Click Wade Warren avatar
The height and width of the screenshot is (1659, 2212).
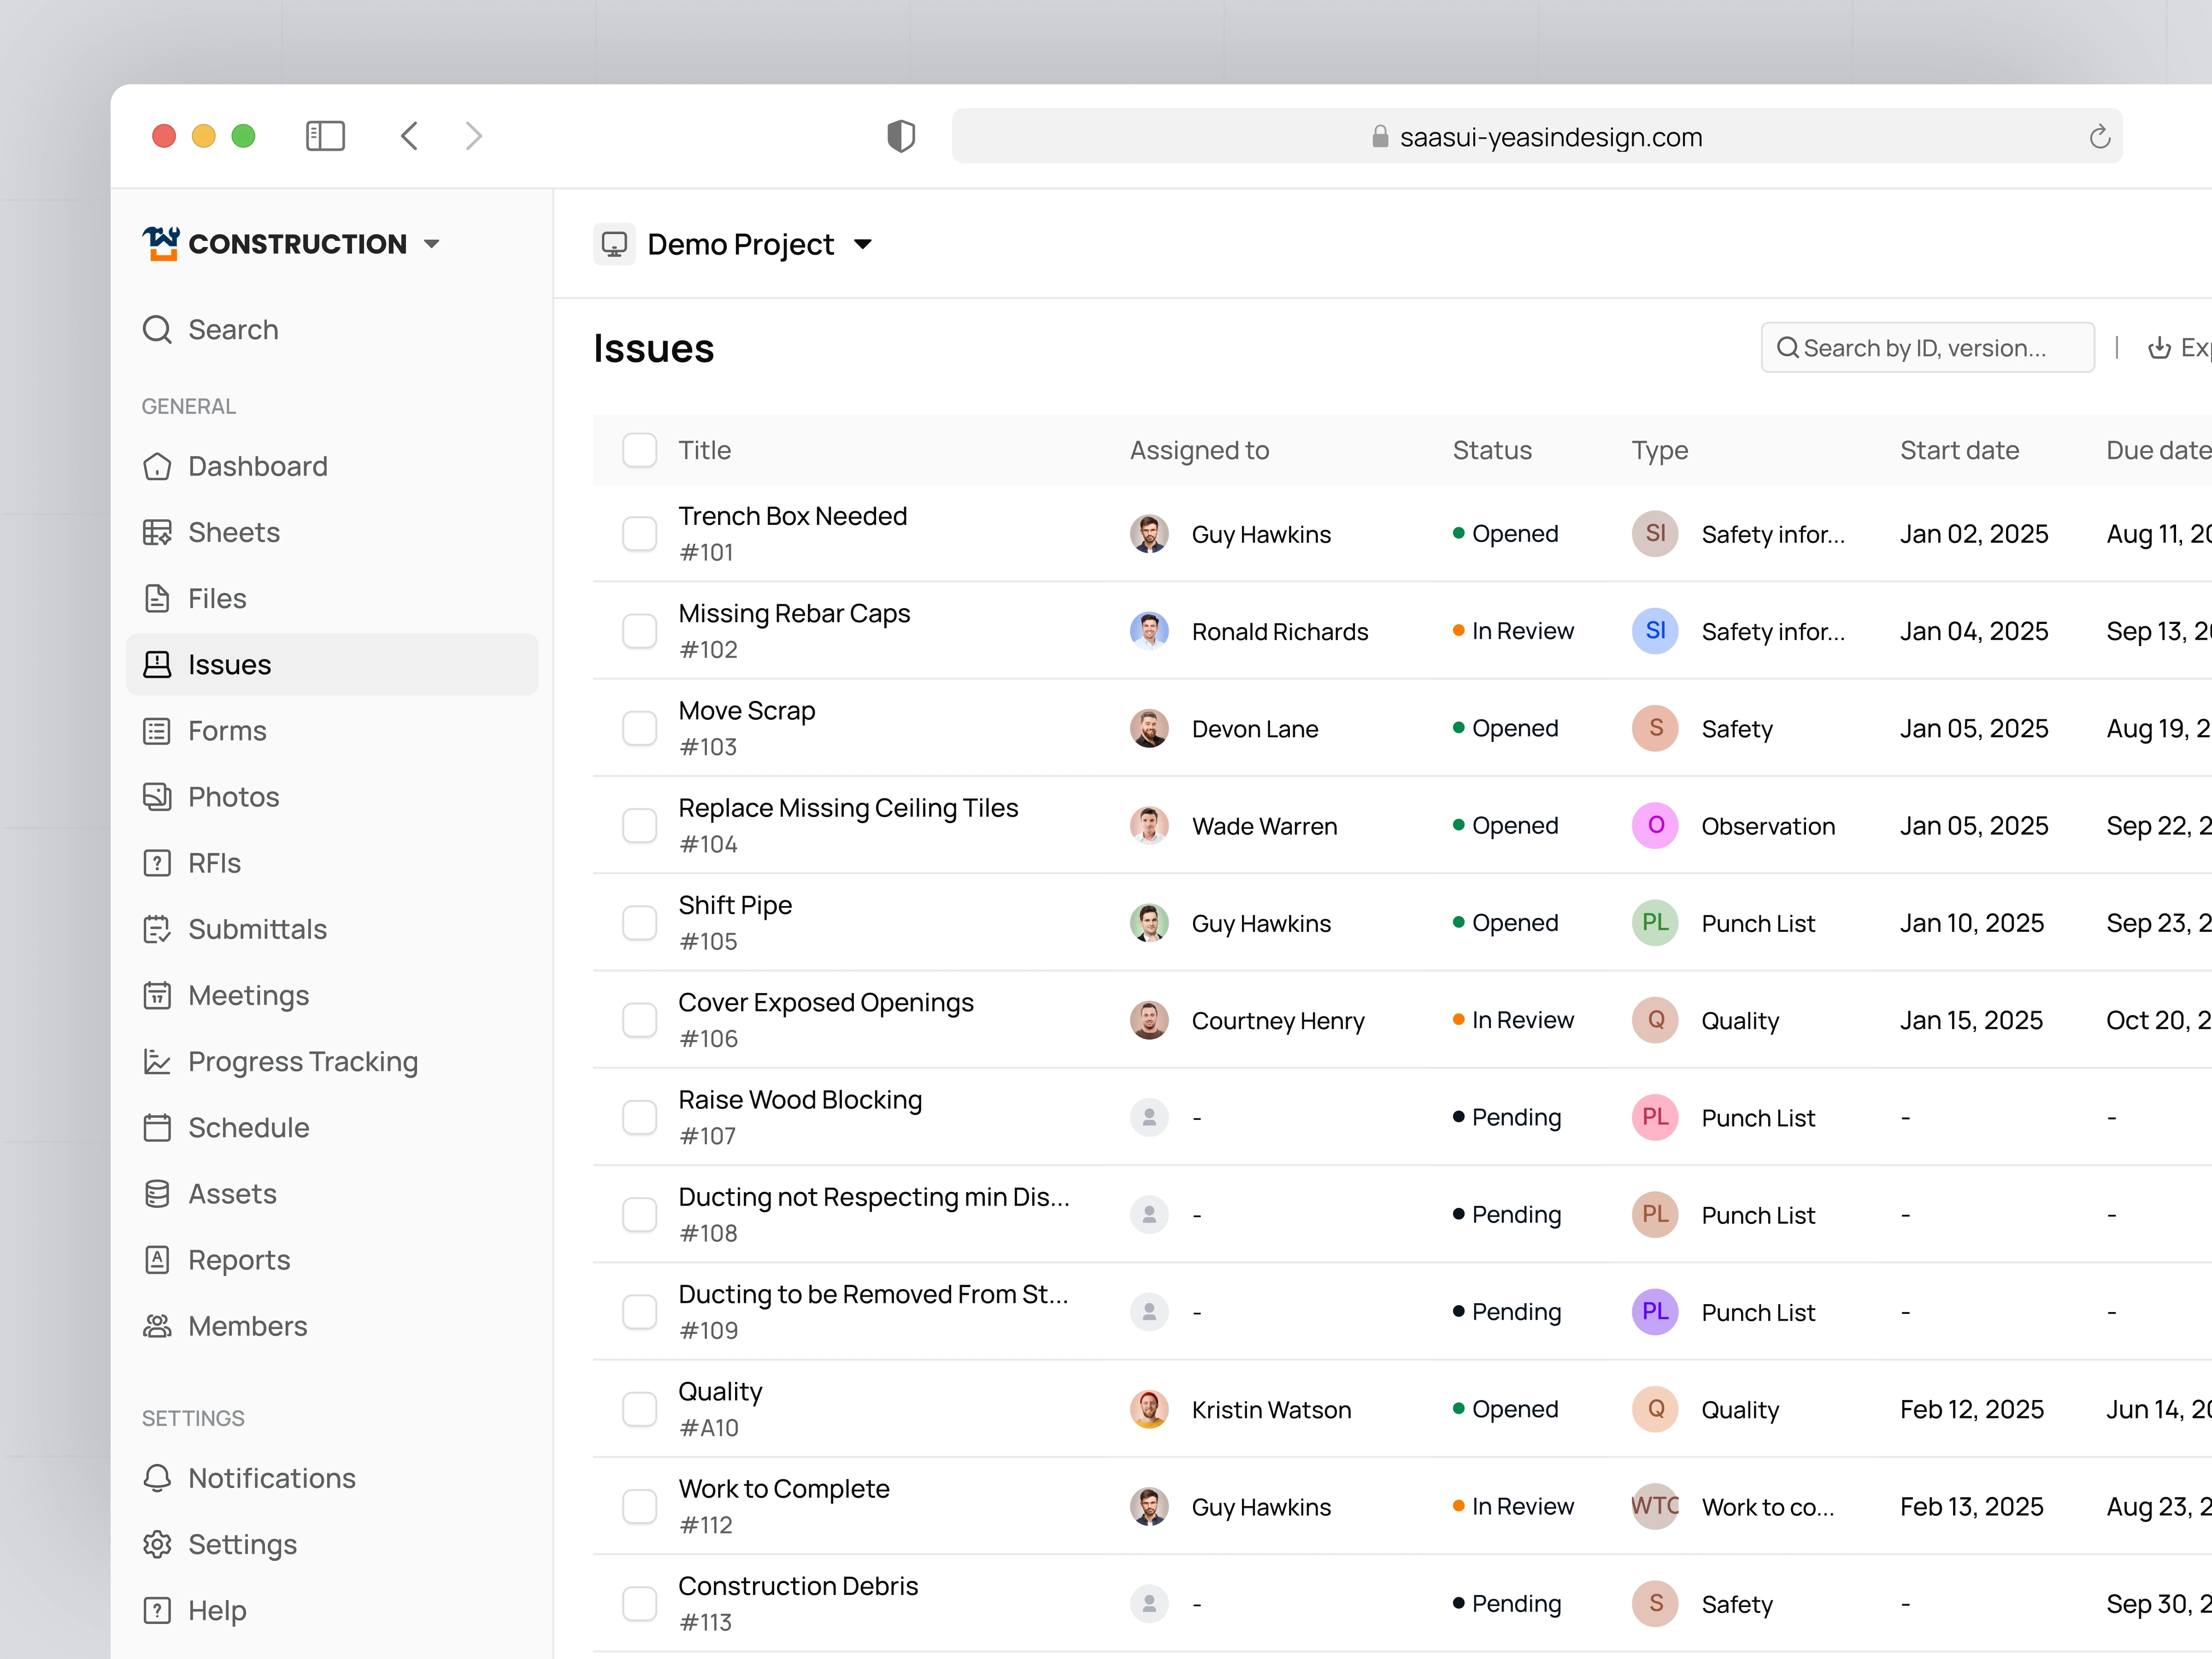click(x=1149, y=826)
